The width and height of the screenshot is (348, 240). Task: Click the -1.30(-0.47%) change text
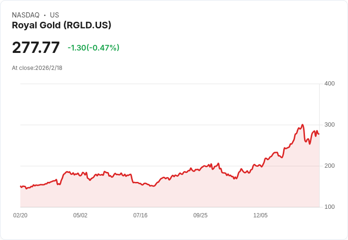pos(94,48)
